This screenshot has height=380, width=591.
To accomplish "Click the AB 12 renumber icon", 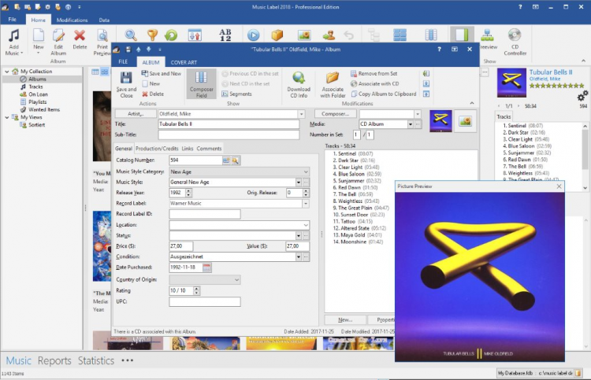I will (225, 35).
